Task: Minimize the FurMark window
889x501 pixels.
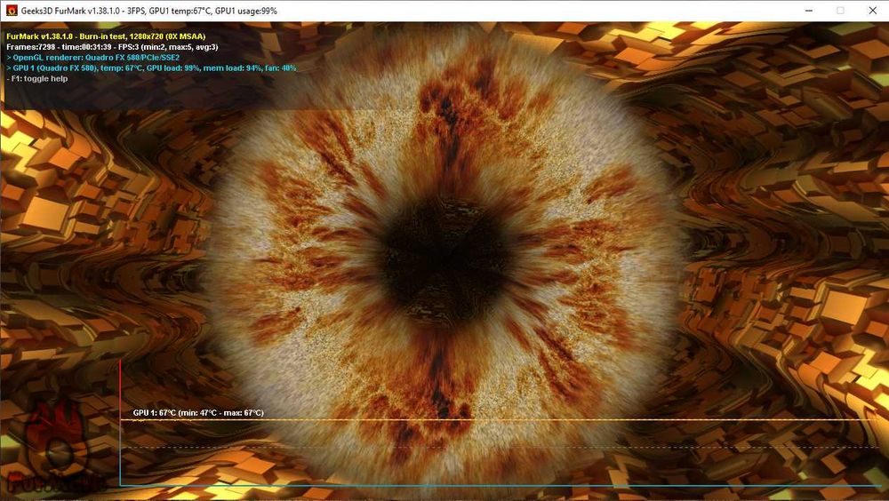Action: pyautogui.click(x=809, y=11)
